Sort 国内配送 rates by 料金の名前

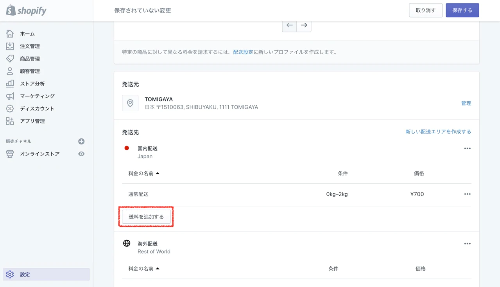(x=143, y=173)
